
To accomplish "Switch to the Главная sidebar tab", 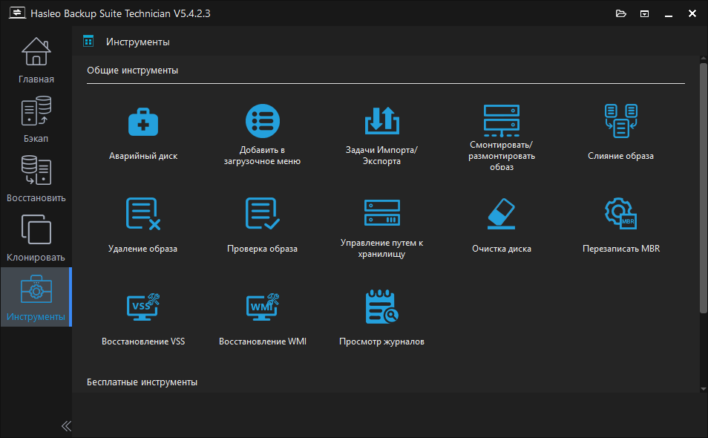I will pyautogui.click(x=36, y=61).
